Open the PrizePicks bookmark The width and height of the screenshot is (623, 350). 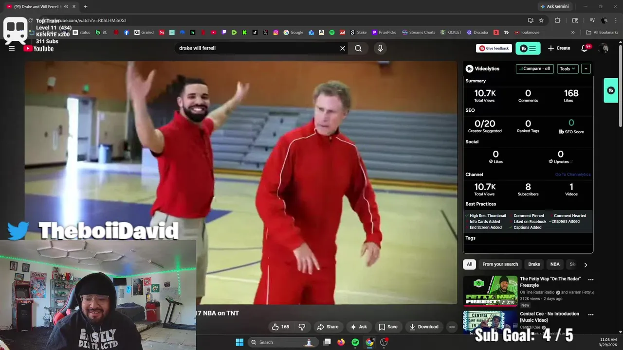(384, 33)
